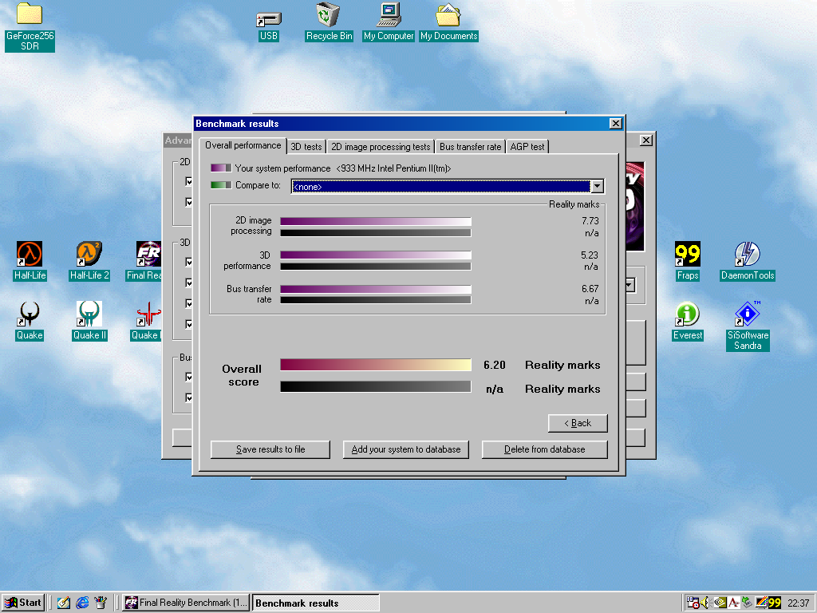Open the 2D image processing tests tab

[x=381, y=147]
